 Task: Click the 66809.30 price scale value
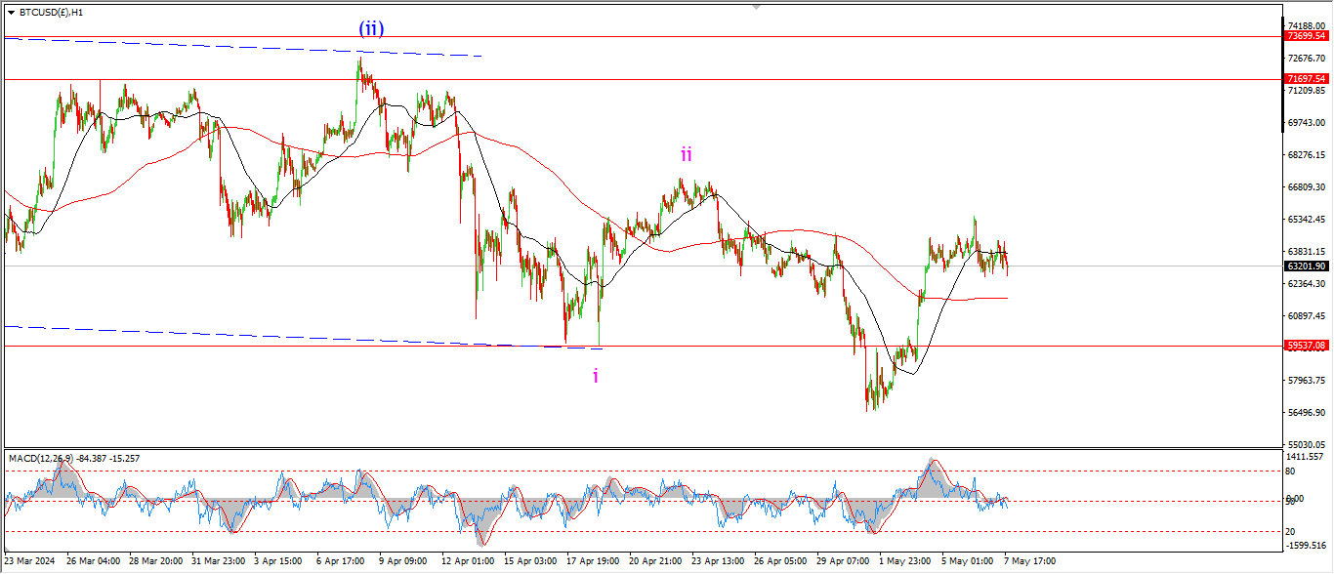coord(1307,186)
